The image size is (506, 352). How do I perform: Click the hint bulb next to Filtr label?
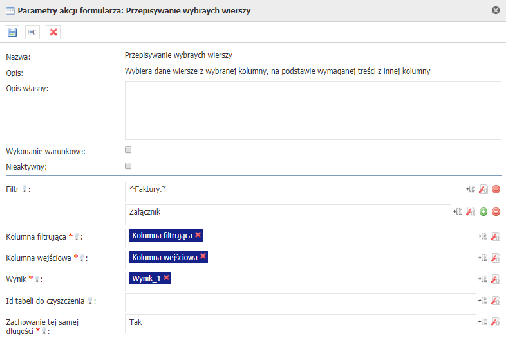point(24,189)
